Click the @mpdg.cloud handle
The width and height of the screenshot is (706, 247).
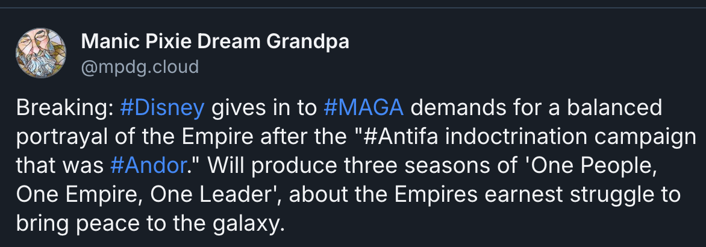pos(140,67)
